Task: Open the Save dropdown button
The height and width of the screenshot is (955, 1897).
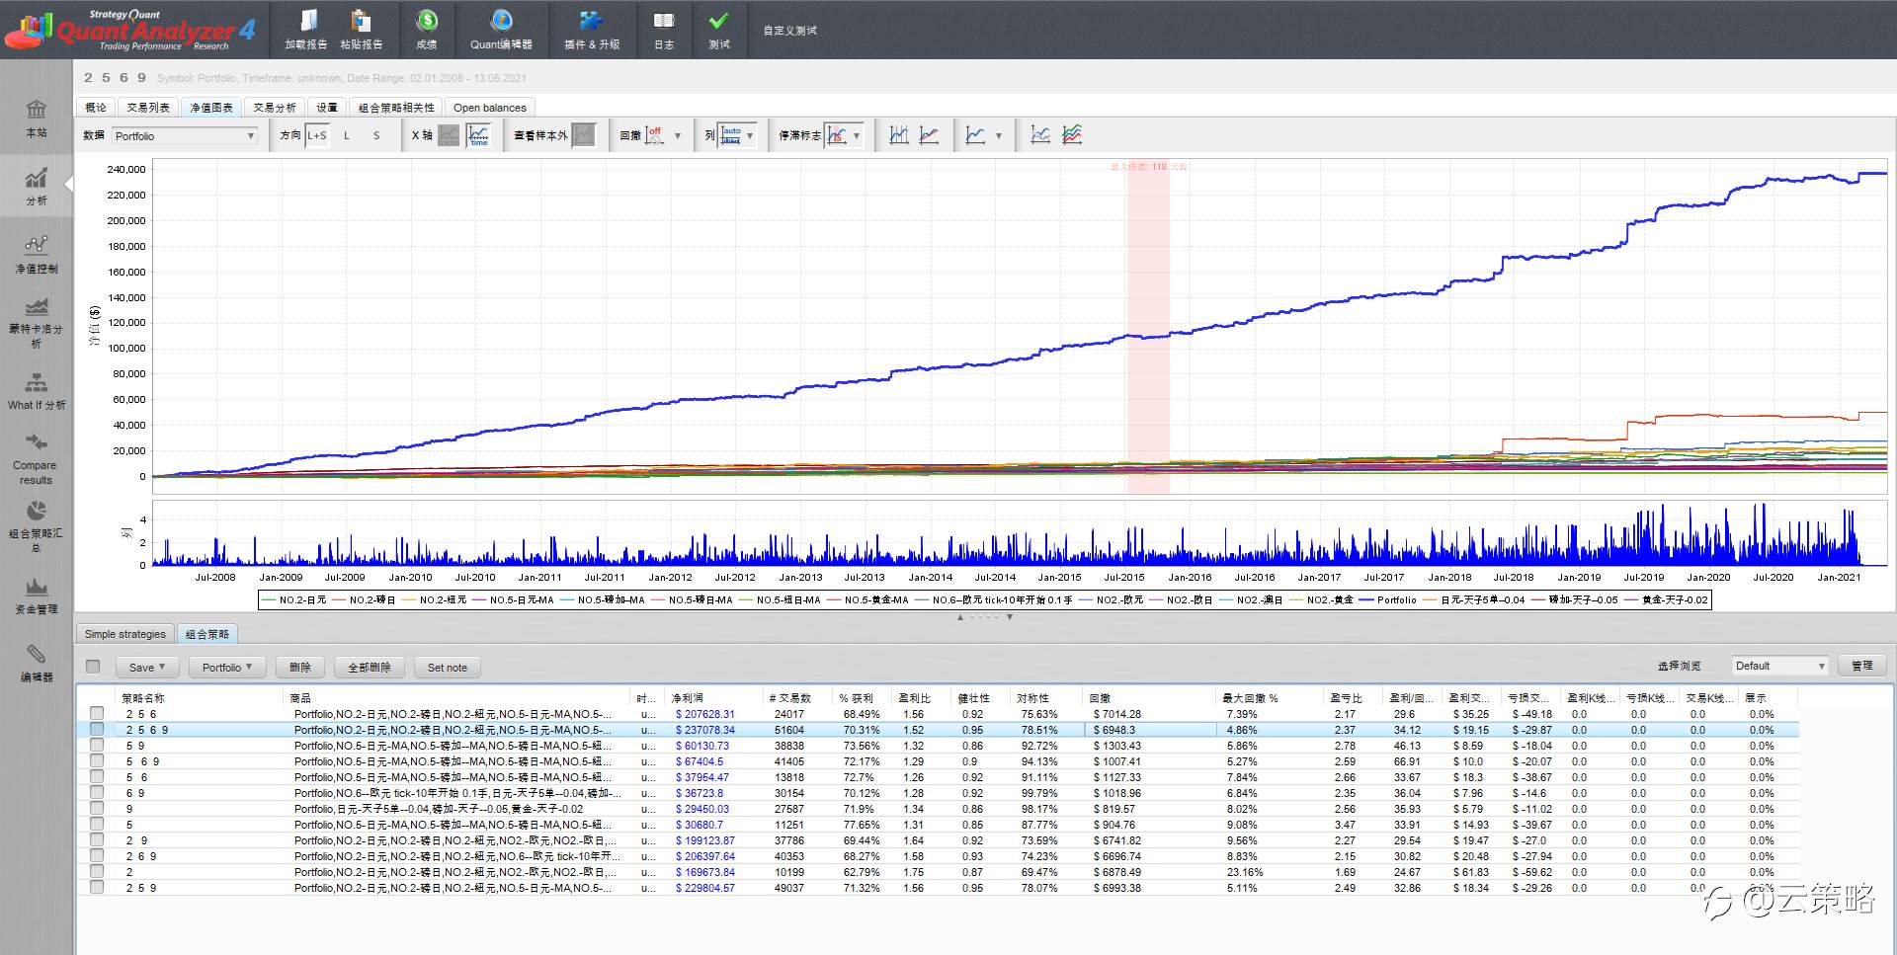Action: 147,668
